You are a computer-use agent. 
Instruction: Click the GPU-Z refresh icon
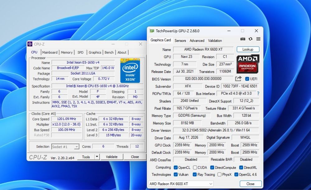(250, 39)
